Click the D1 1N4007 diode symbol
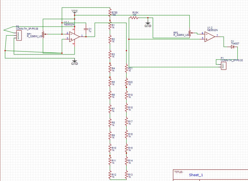This screenshot has height=181, width=248. (x=232, y=47)
